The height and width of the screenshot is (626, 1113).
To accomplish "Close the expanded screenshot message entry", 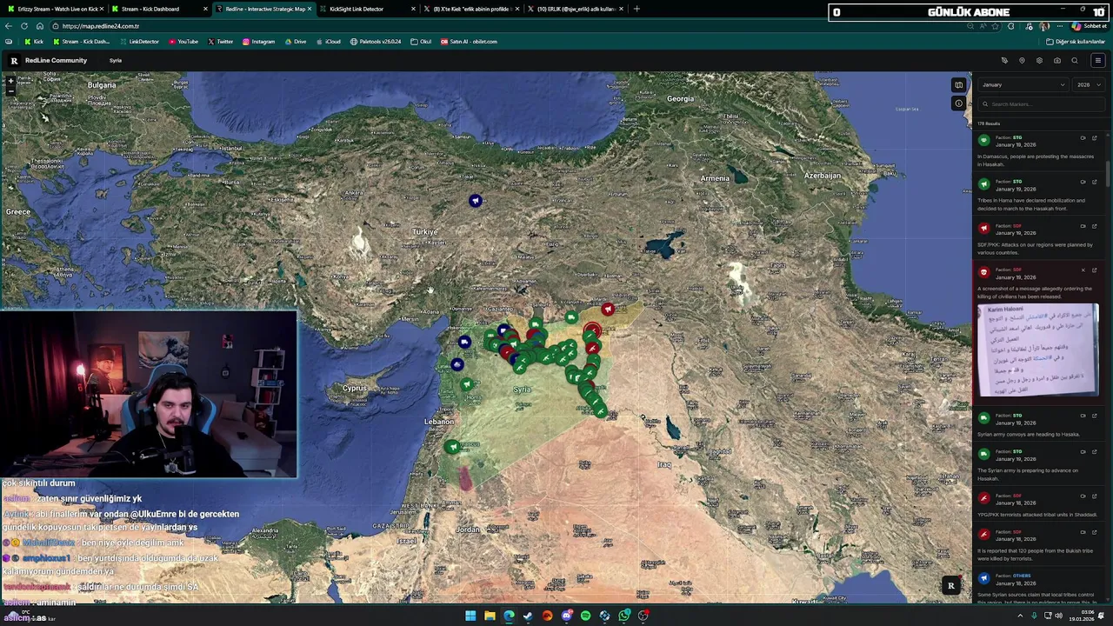I will pos(1083,270).
